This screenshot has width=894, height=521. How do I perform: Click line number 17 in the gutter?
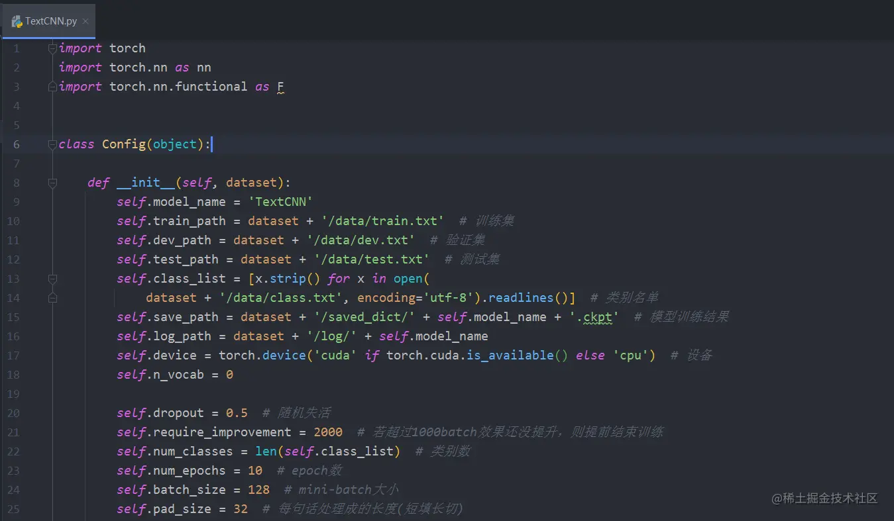(x=13, y=355)
